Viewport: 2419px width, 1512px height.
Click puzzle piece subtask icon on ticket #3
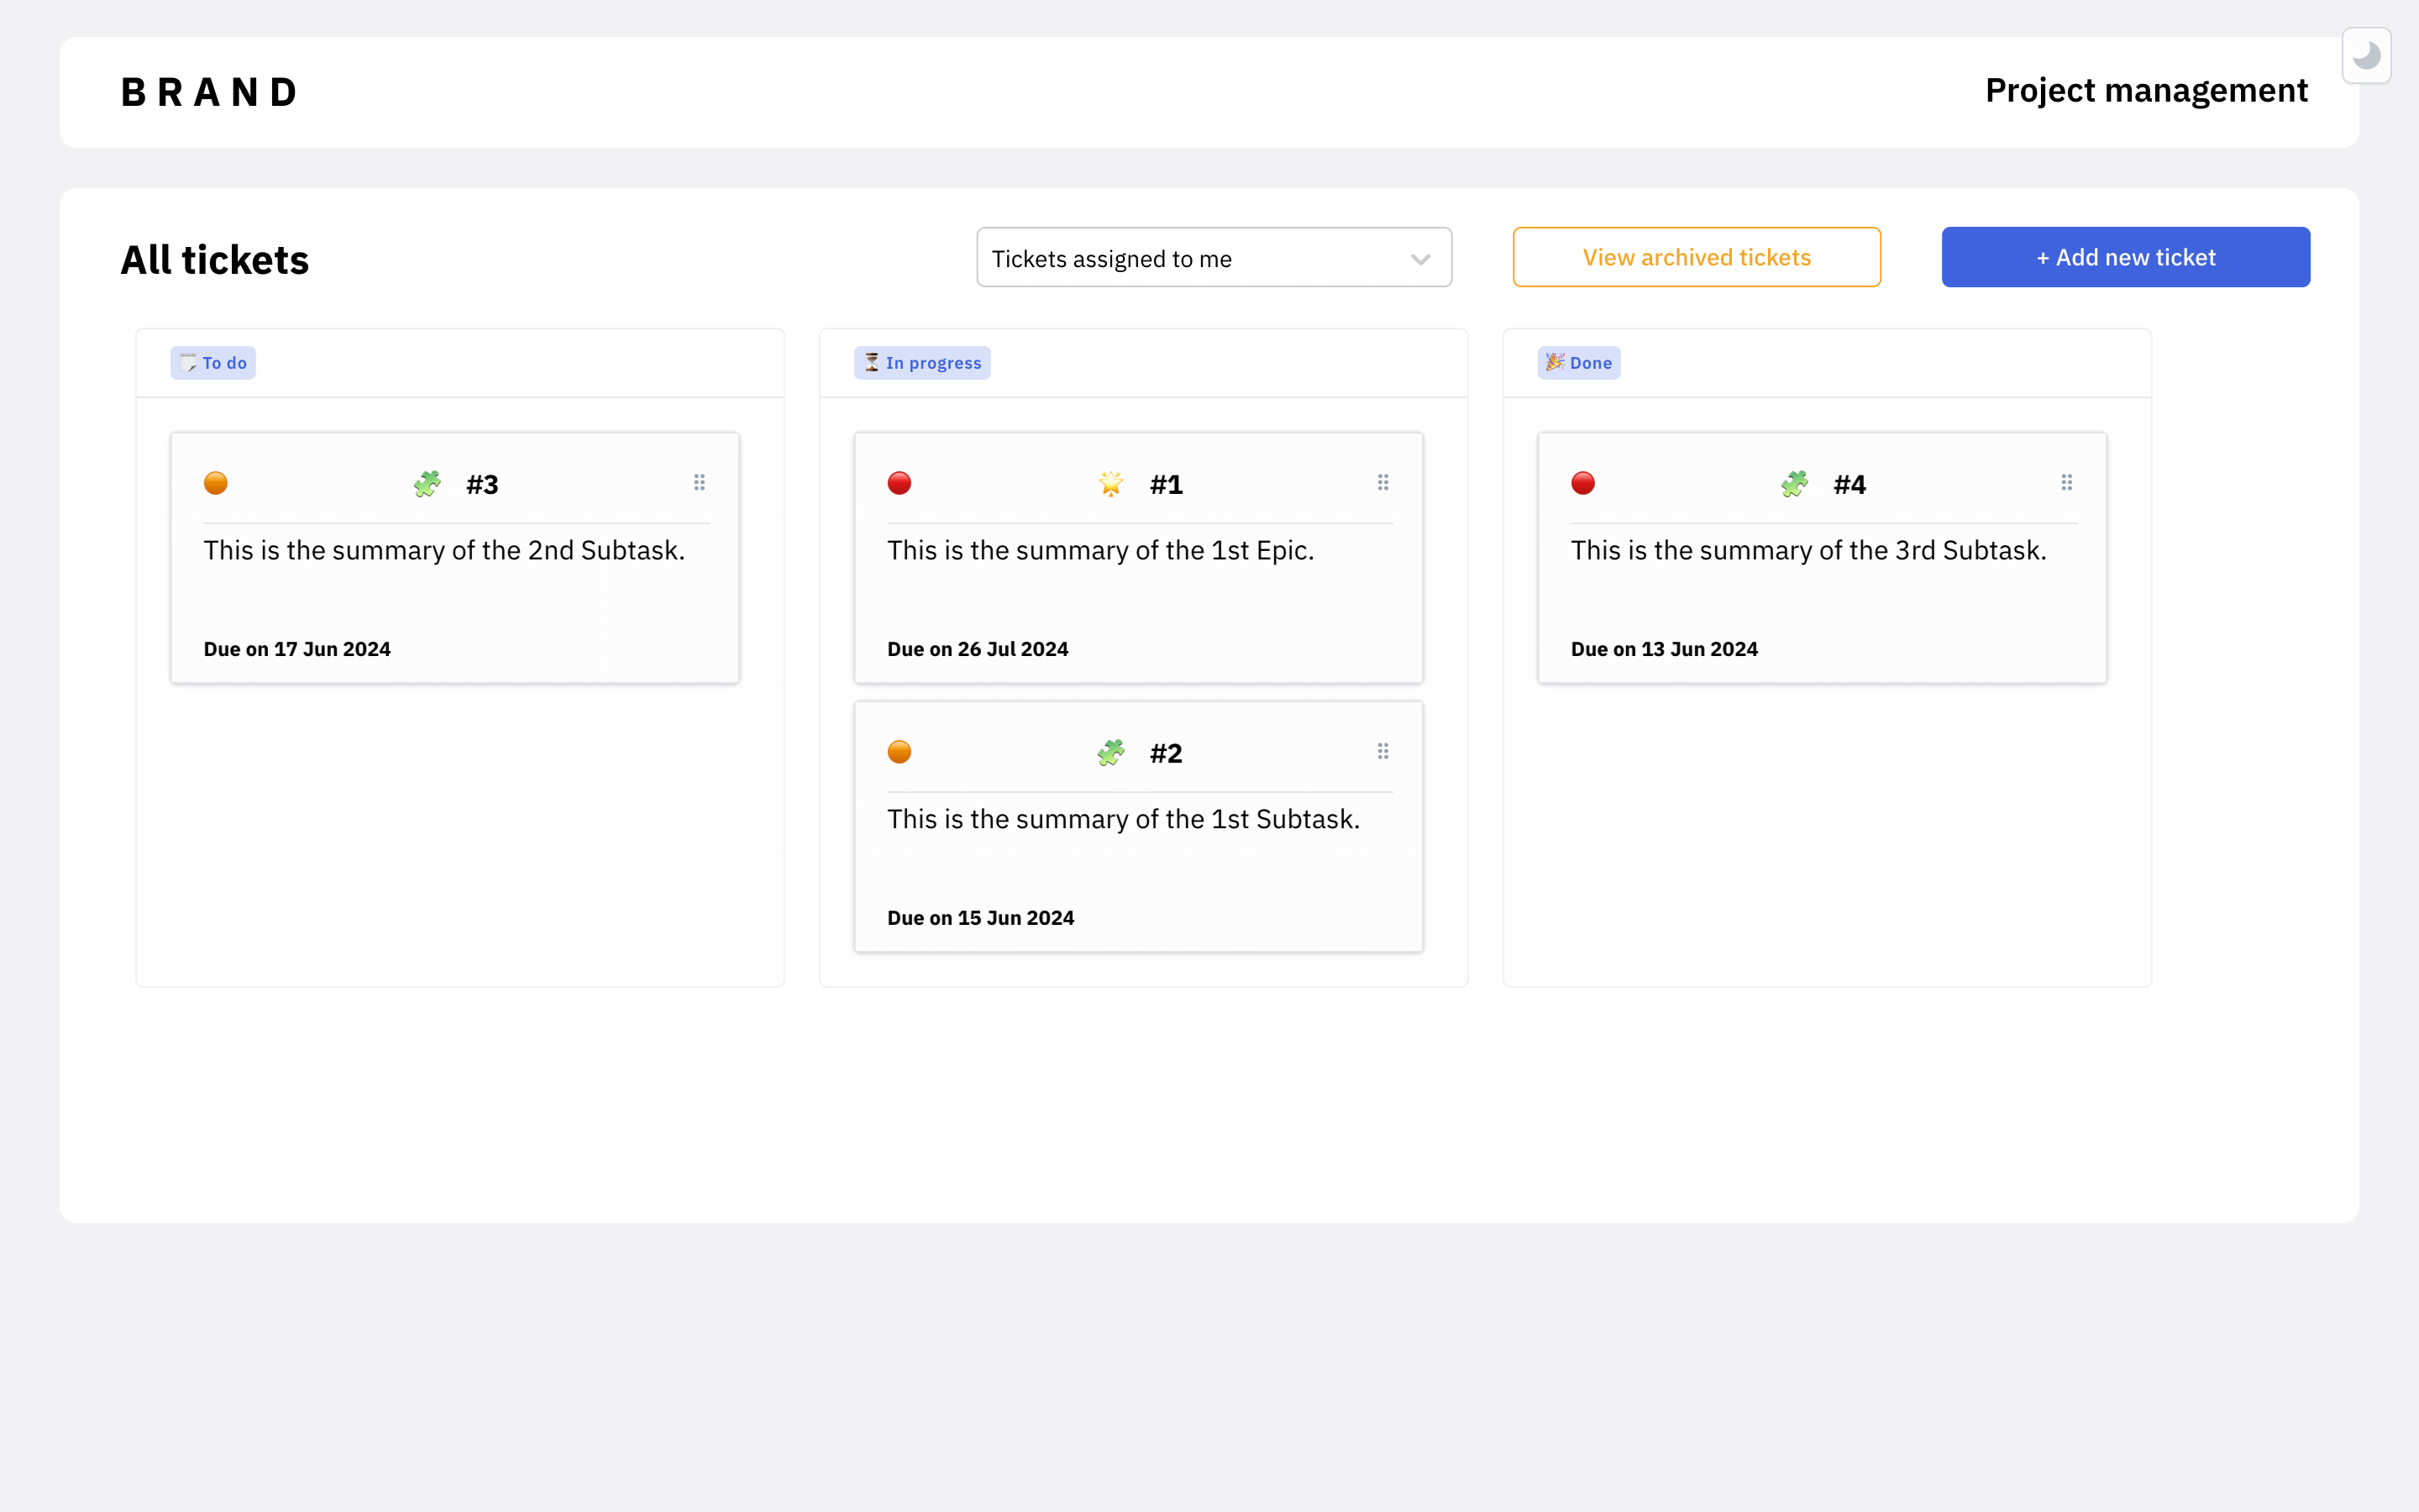(427, 484)
